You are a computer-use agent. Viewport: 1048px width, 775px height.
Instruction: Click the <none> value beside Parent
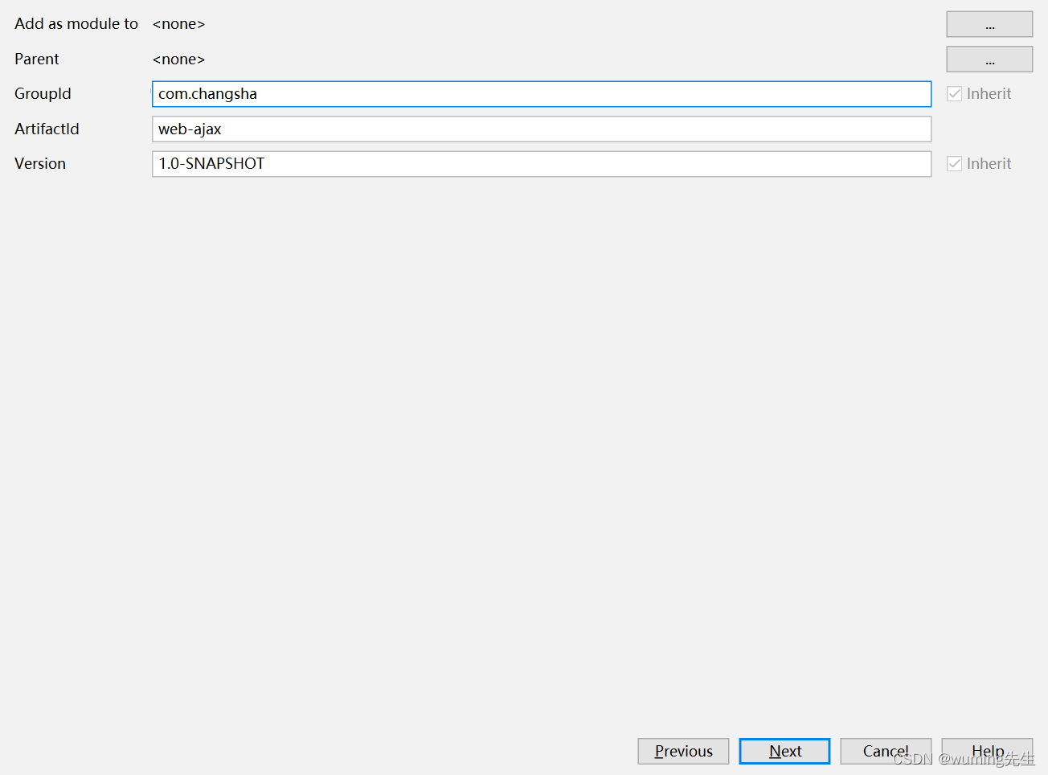pos(178,59)
